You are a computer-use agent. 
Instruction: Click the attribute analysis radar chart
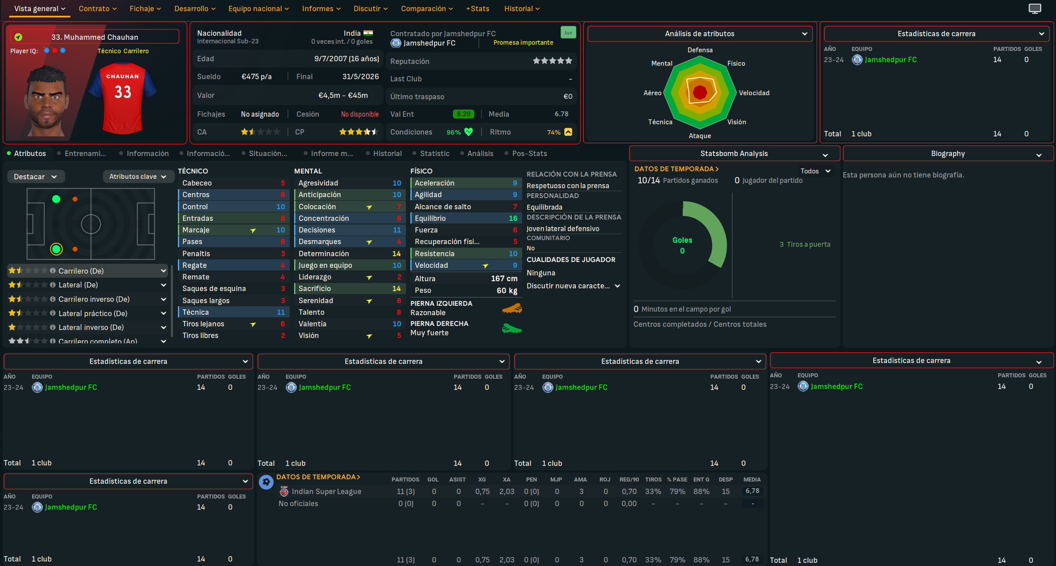click(700, 93)
